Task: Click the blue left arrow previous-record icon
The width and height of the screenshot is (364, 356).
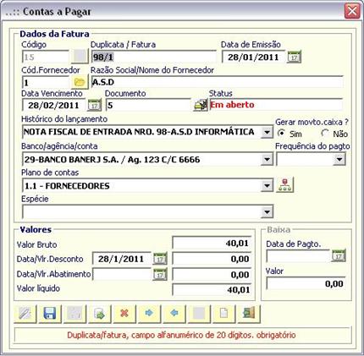Action: pos(174,313)
